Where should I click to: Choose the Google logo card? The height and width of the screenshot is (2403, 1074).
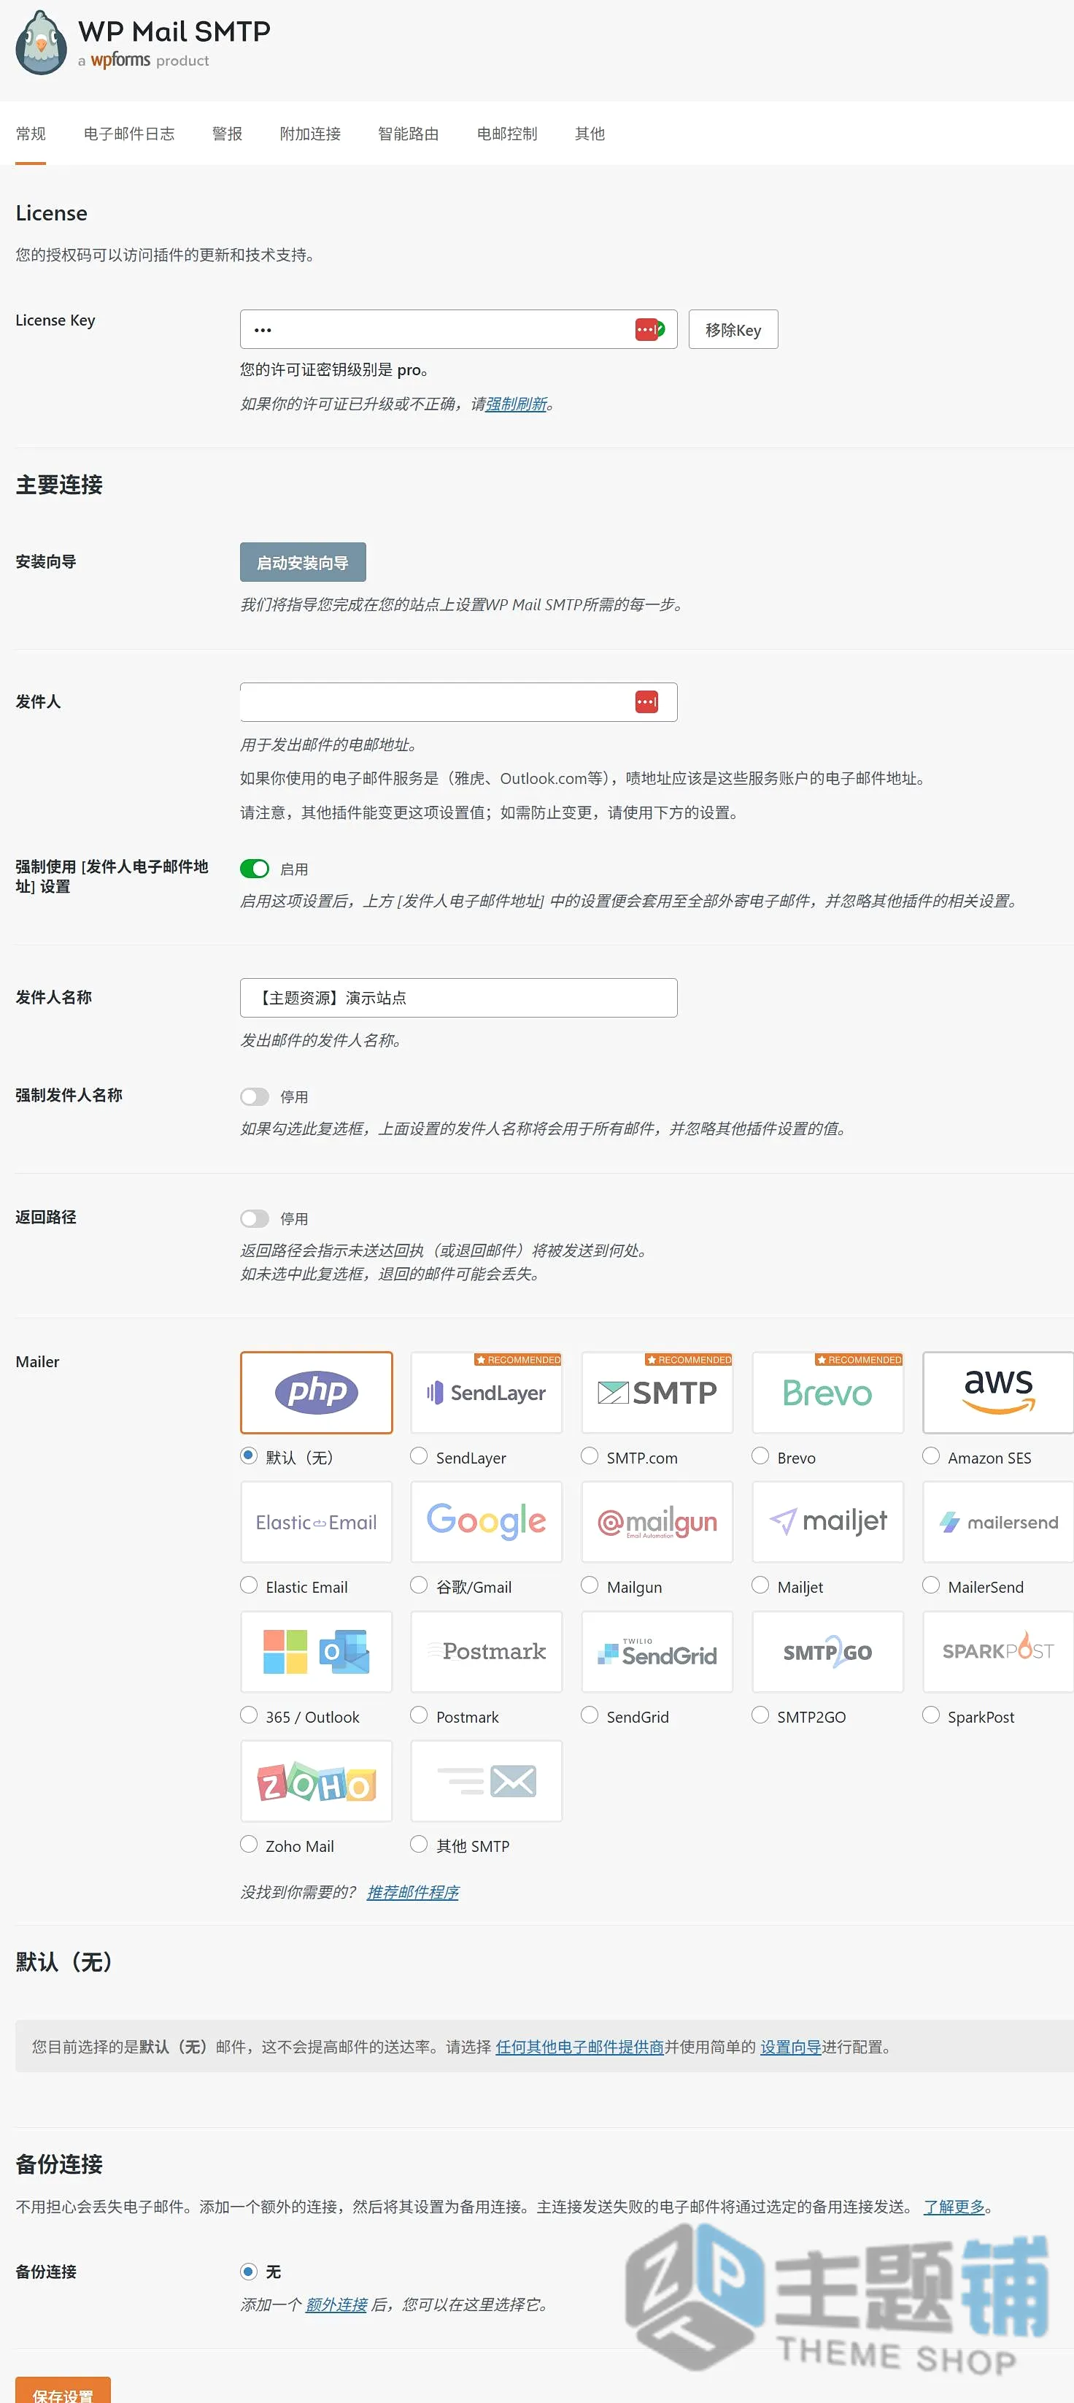pyautogui.click(x=487, y=1521)
